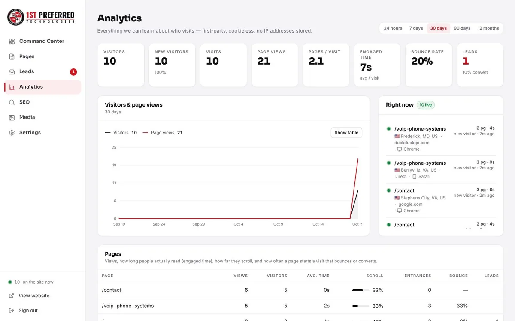The height and width of the screenshot is (321, 515).
Task: Open the Visitors stat card
Action: pos(121,65)
